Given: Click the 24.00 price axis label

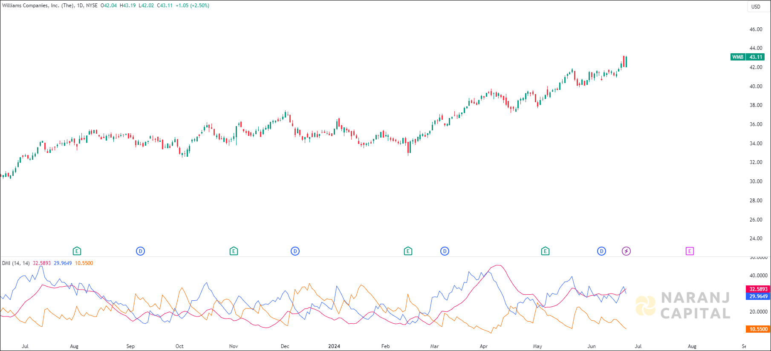Looking at the screenshot, I should (756, 239).
